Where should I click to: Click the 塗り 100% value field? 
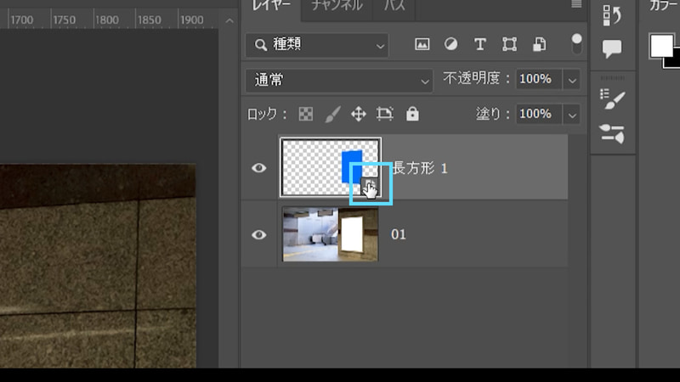tap(539, 115)
